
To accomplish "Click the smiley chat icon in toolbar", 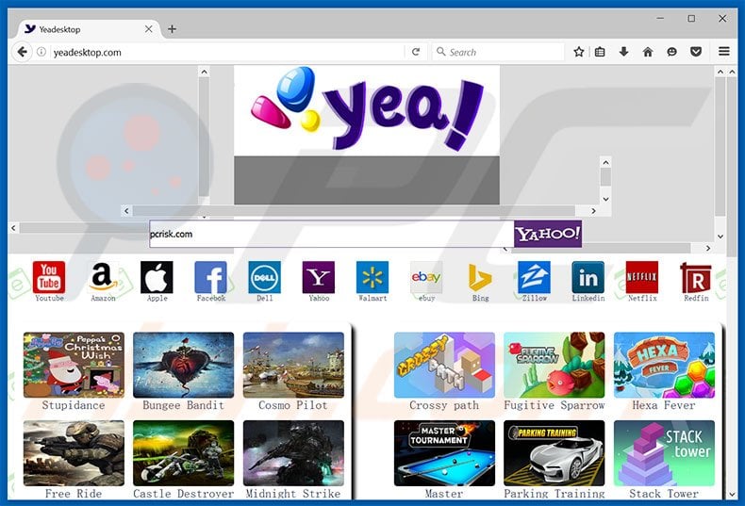I will coord(671,52).
